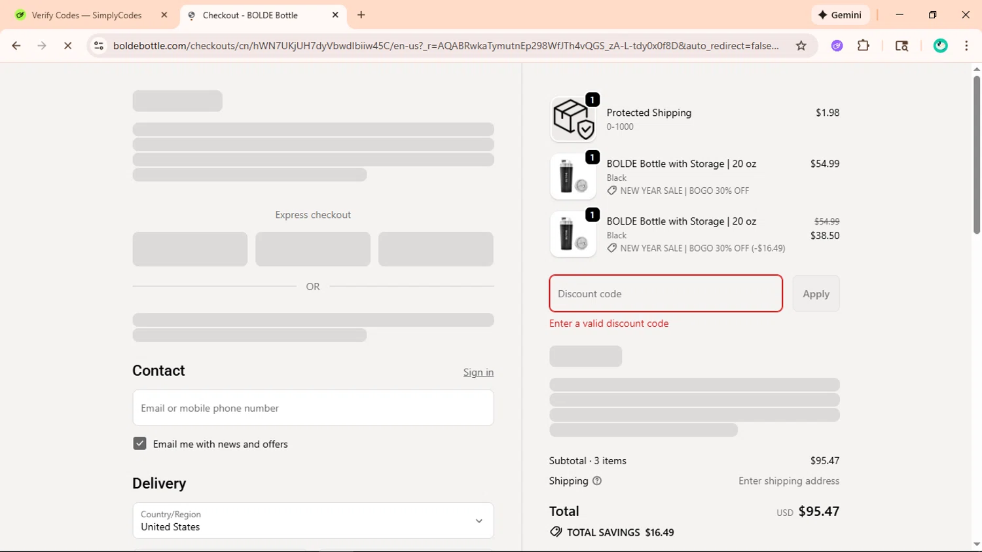
Task: Click the address bar URL
Action: tap(445, 46)
